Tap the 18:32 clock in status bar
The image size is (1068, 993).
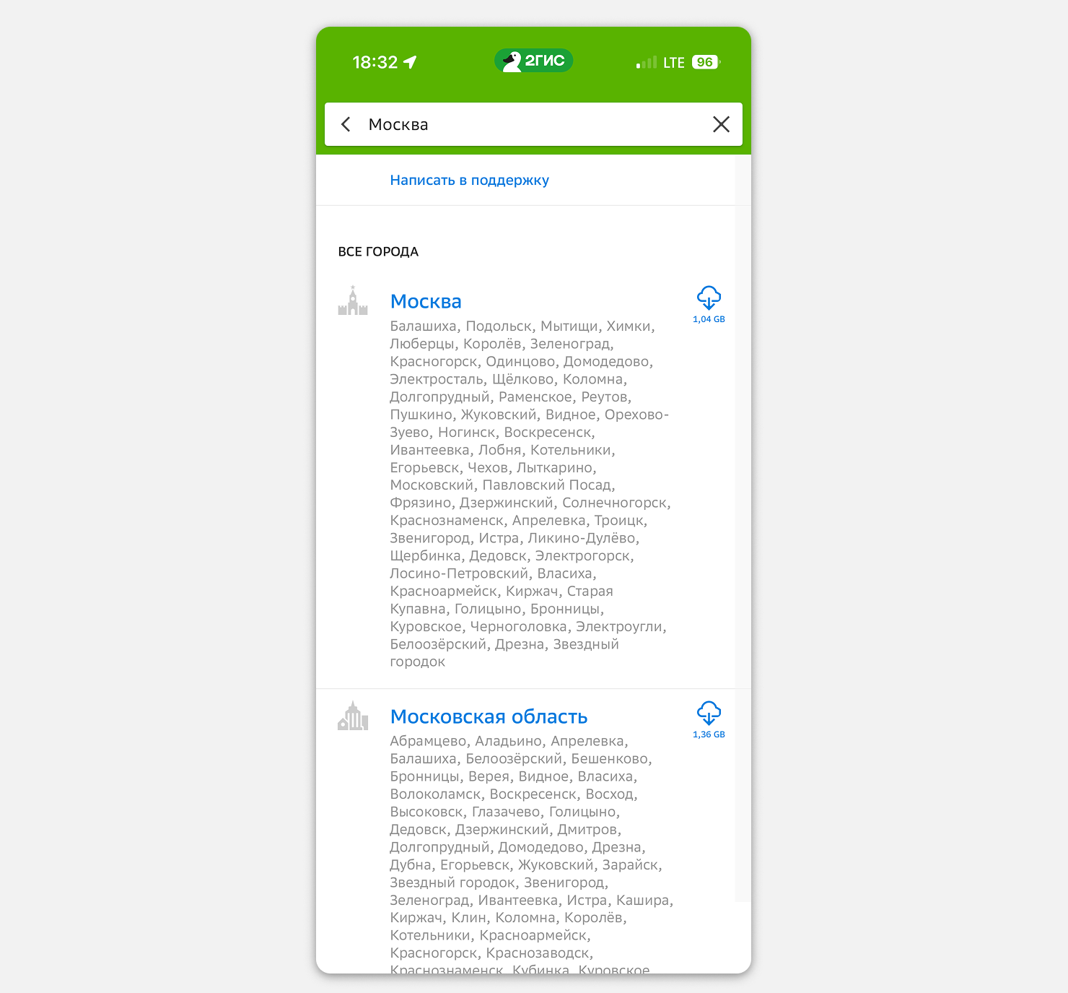tap(375, 62)
